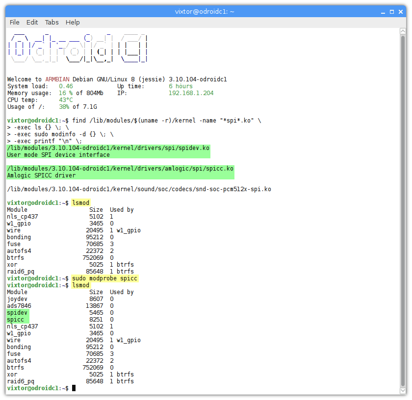Click the highlighted lsmod command
The height and width of the screenshot is (400, 412).
(x=80, y=202)
